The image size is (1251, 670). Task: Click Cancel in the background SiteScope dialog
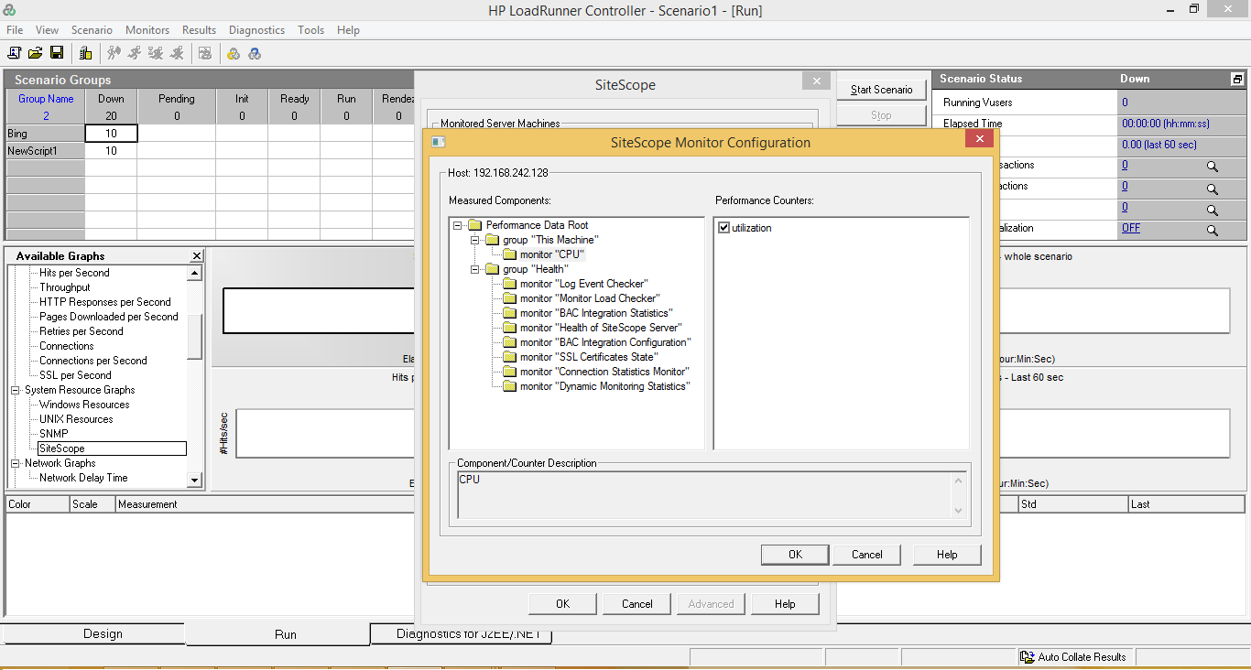pyautogui.click(x=637, y=603)
